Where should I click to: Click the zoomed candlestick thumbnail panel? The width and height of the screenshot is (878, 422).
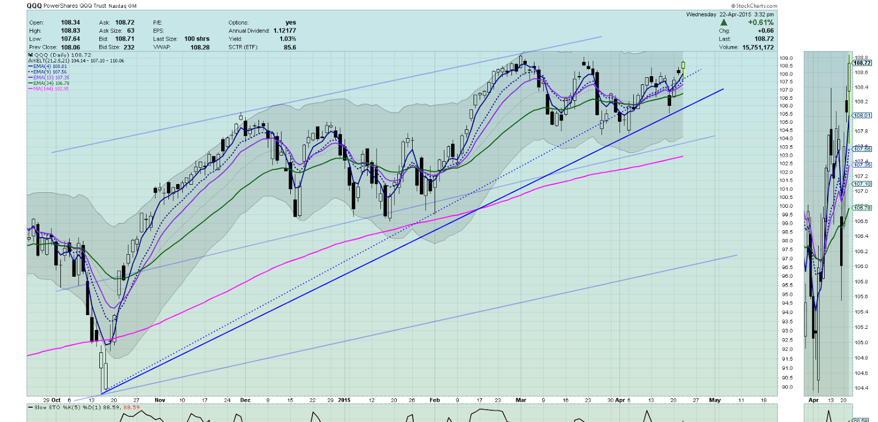827,224
